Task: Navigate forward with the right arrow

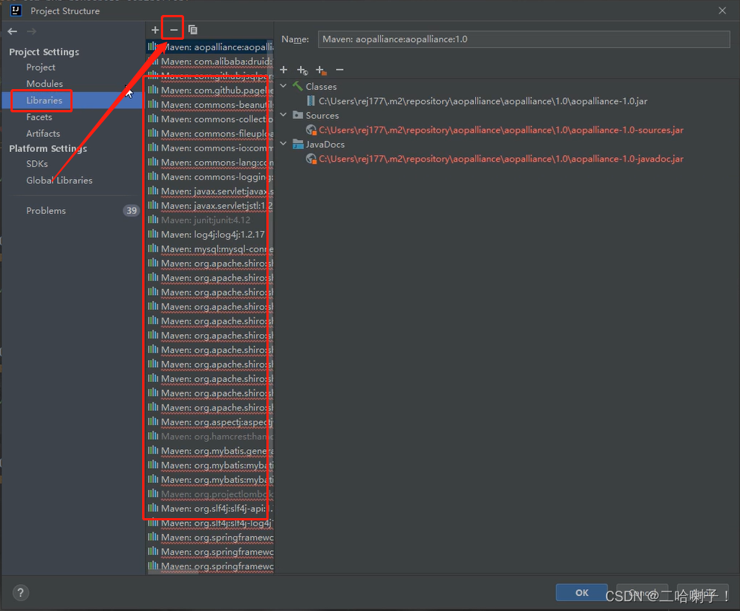Action: (x=31, y=31)
